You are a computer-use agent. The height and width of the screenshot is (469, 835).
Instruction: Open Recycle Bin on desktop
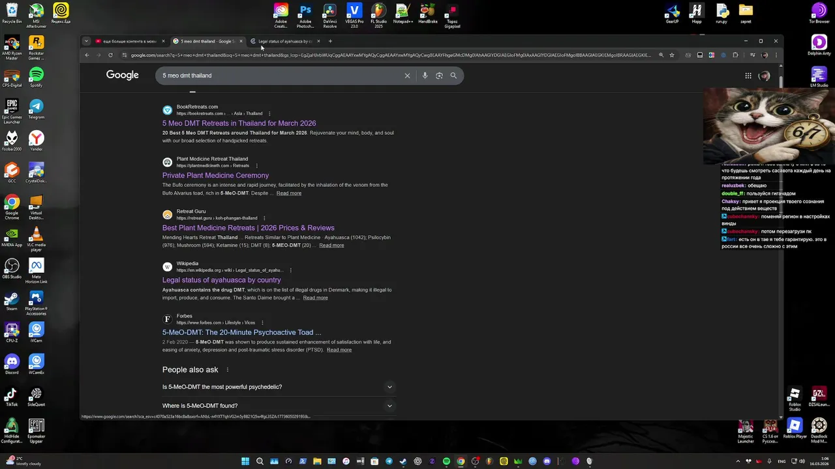12,13
